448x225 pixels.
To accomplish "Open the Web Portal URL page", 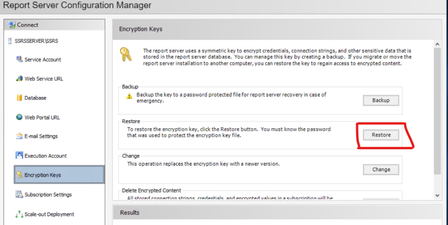I will [x=42, y=117].
